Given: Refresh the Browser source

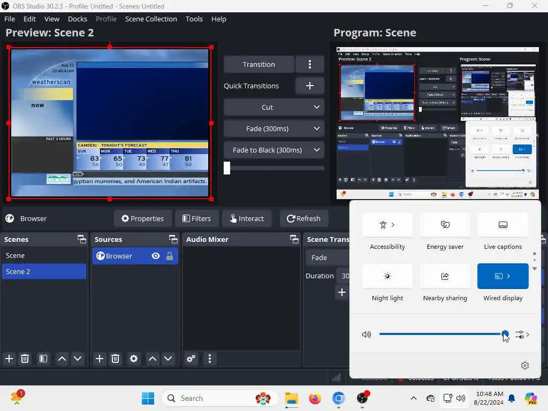Looking at the screenshot, I should pos(304,218).
